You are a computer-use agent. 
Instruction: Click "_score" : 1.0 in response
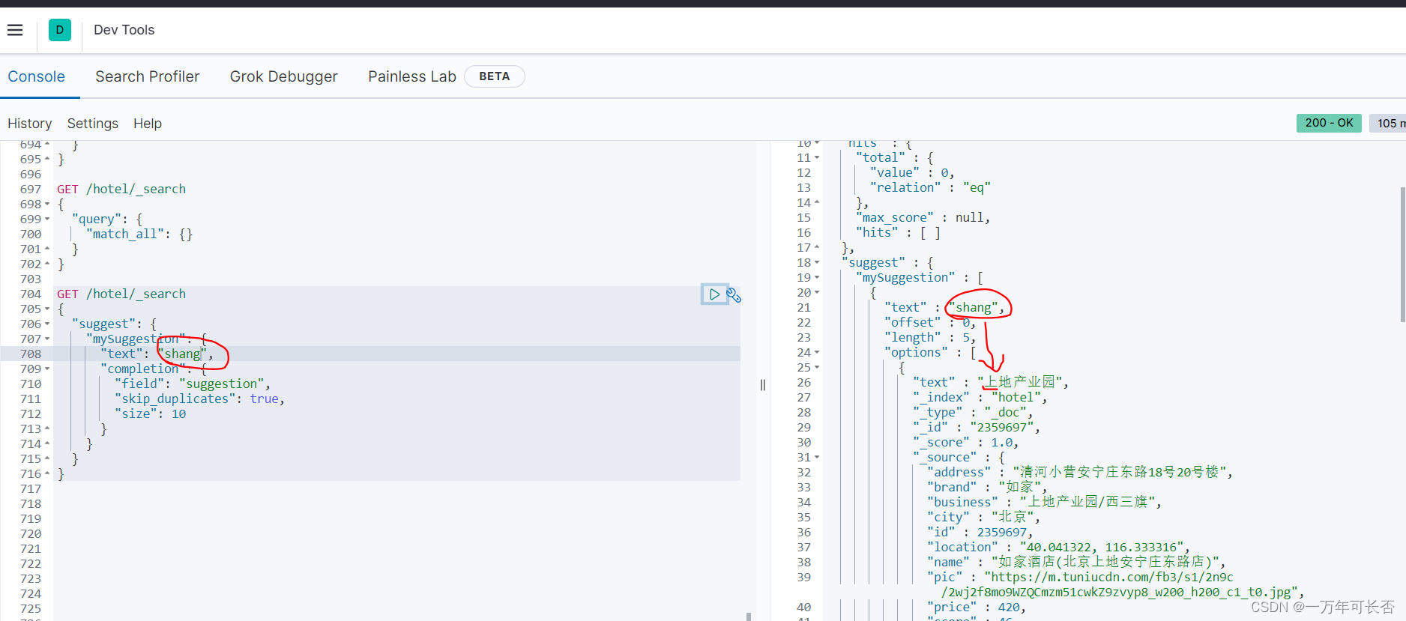[966, 443]
